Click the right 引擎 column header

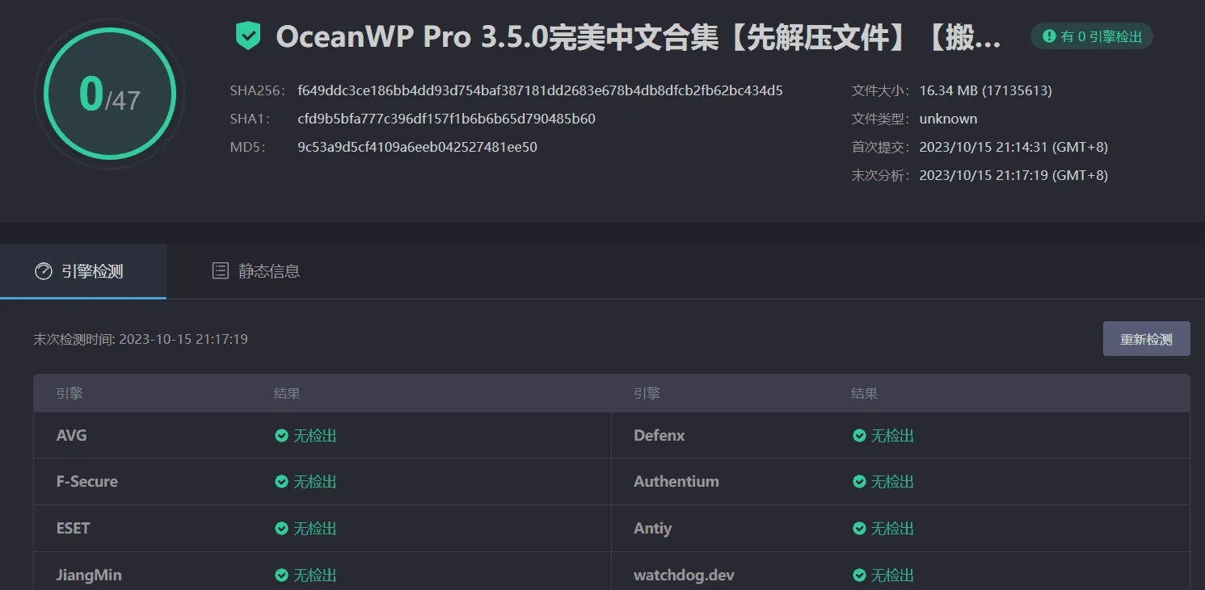[647, 394]
